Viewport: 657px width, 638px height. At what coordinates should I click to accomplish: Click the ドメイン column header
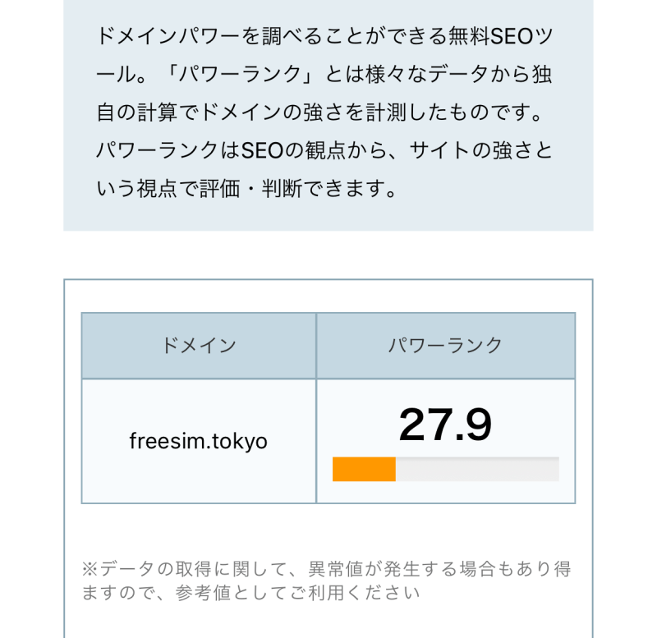point(199,346)
